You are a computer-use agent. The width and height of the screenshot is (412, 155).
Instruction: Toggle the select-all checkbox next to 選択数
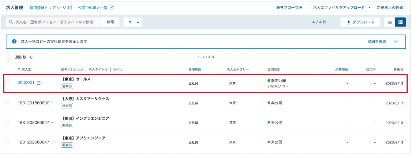pyautogui.click(x=9, y=57)
